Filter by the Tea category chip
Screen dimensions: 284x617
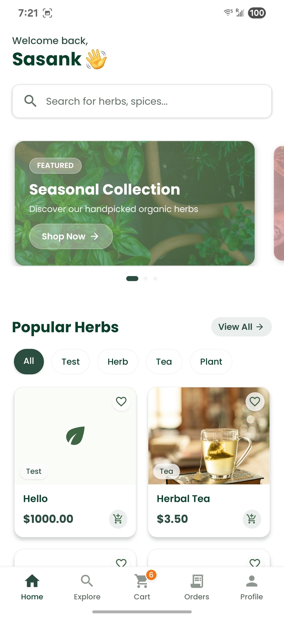tap(164, 361)
